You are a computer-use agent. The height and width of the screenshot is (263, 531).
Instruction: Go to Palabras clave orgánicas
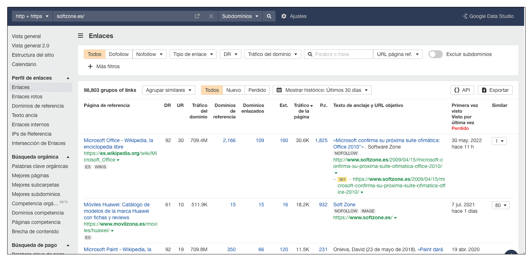click(x=40, y=166)
